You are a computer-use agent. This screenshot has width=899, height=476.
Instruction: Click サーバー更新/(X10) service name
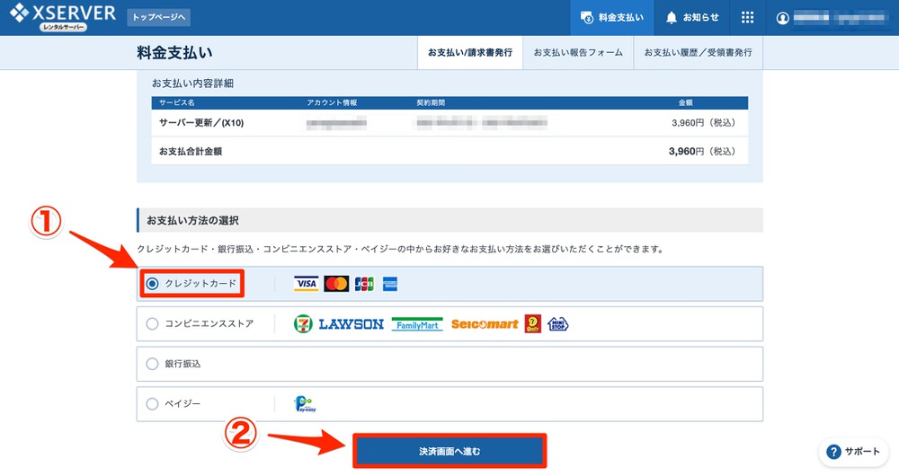201,122
